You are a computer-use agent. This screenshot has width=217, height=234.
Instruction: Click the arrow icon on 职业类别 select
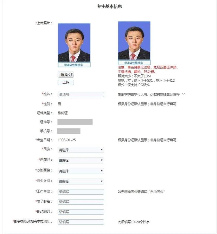point(102,181)
